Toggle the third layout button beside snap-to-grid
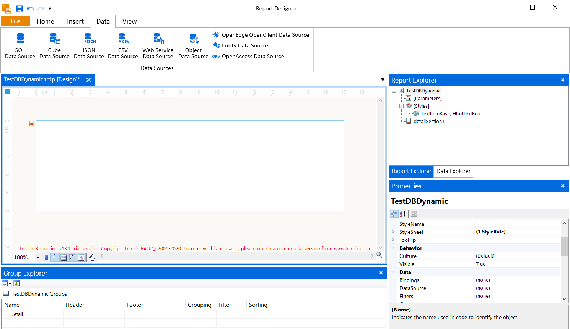 click(64, 258)
